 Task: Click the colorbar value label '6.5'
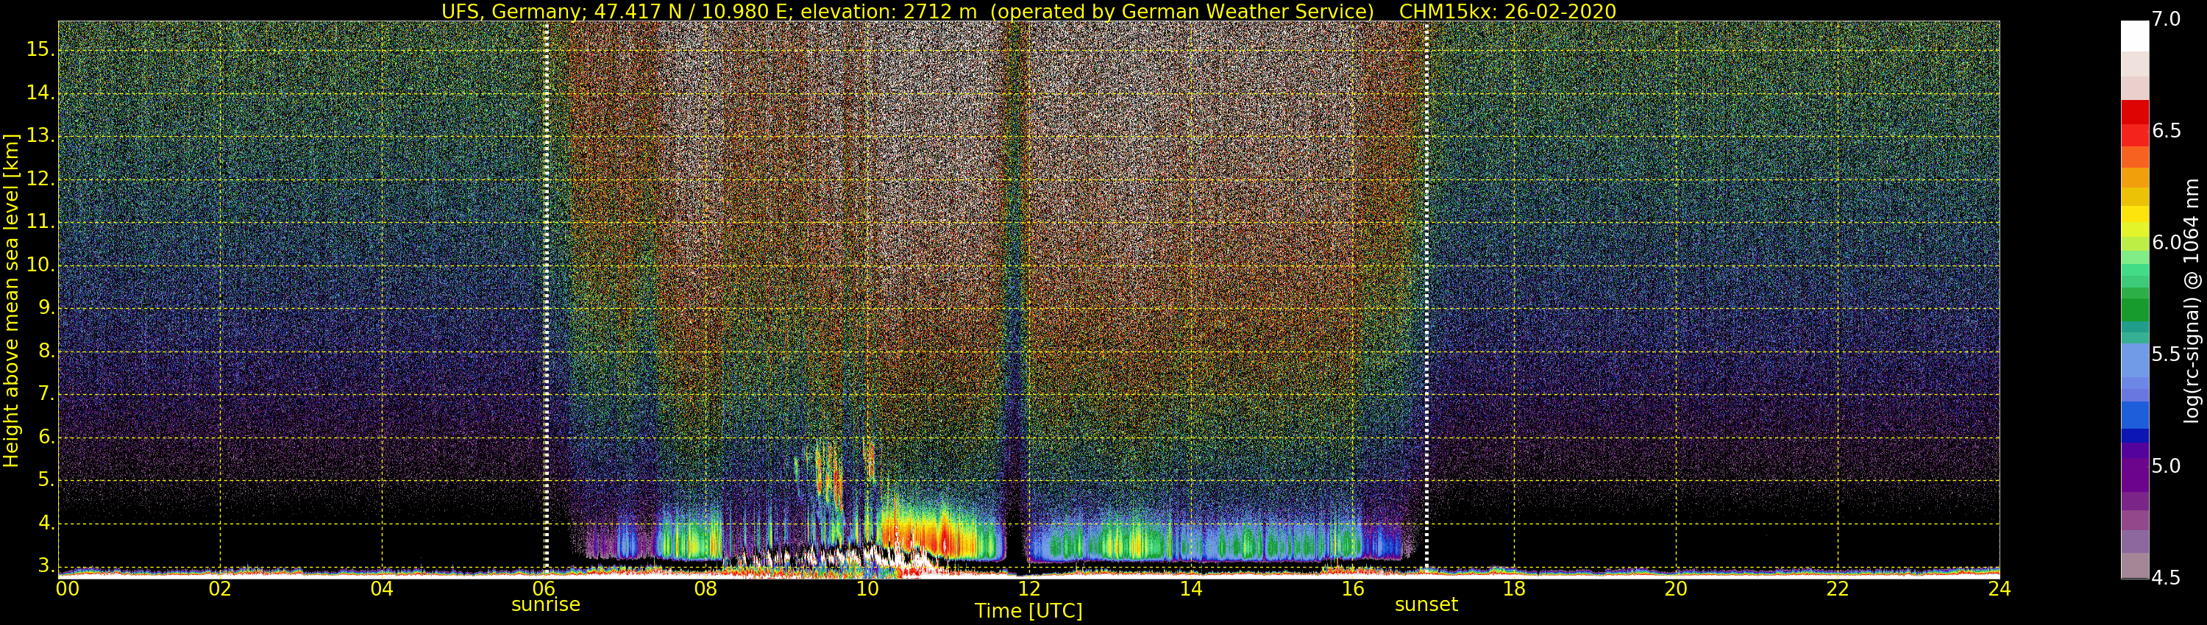tap(2166, 131)
